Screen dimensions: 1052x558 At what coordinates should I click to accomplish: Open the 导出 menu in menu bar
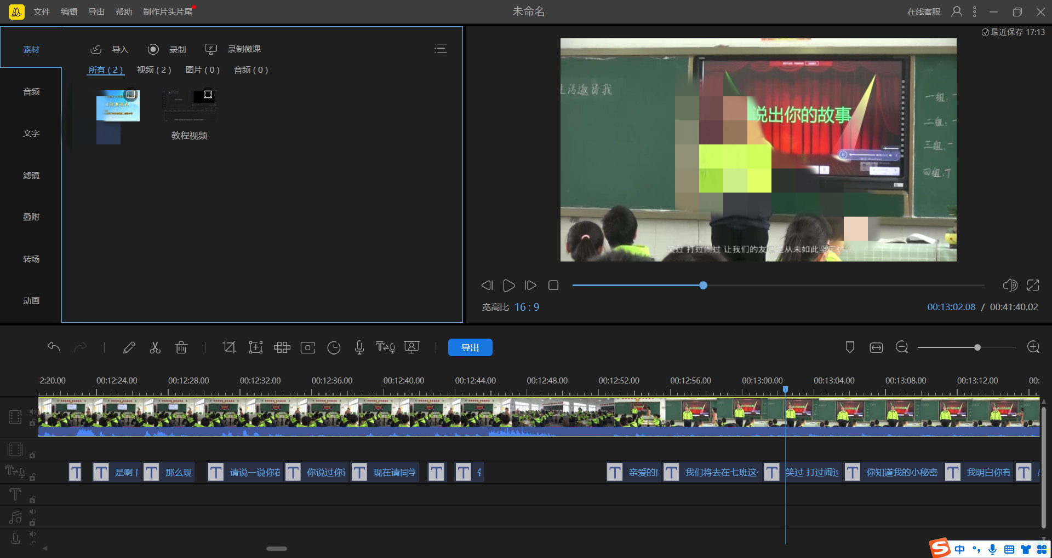[96, 11]
